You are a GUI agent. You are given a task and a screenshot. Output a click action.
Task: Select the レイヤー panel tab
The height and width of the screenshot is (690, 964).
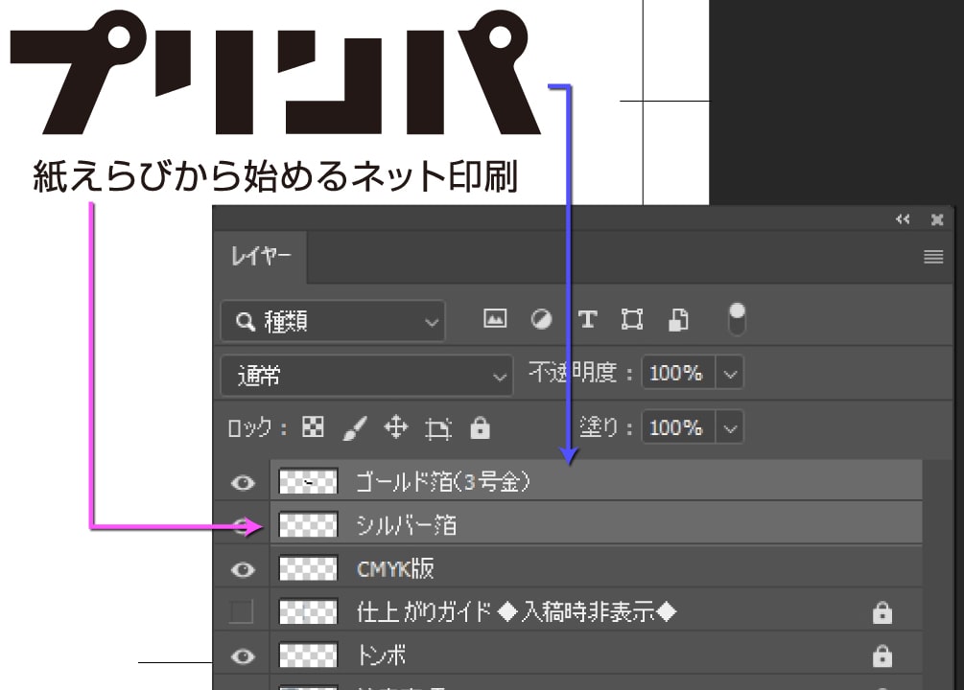(x=260, y=258)
